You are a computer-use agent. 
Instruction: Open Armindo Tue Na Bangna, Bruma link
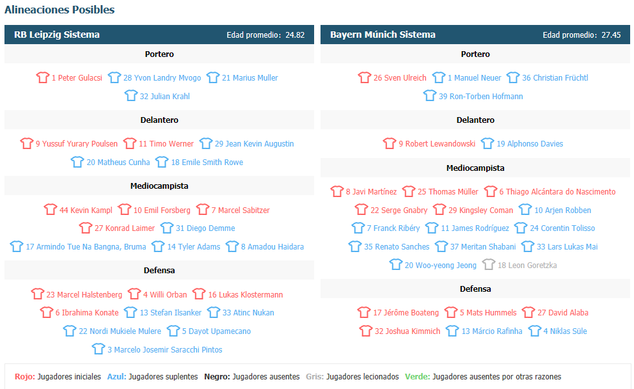(86, 247)
